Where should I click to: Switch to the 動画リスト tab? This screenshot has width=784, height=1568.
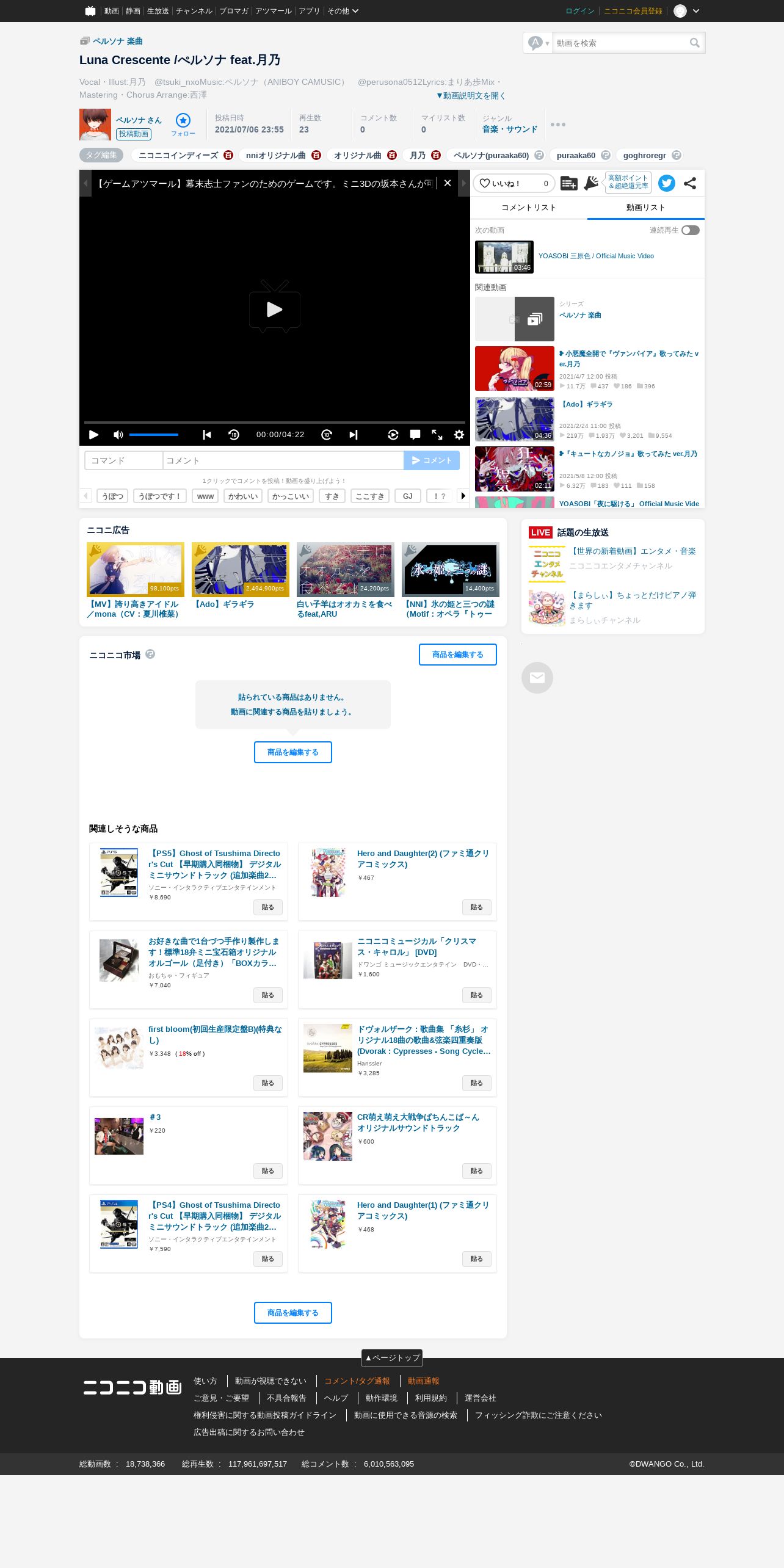tap(646, 208)
